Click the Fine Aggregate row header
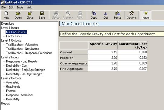This screenshot has width=164, height=110. (x=74, y=69)
